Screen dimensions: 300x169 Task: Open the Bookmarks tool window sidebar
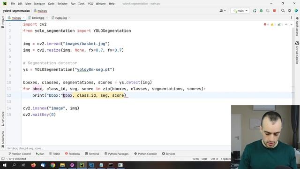pyautogui.click(x=3, y=139)
